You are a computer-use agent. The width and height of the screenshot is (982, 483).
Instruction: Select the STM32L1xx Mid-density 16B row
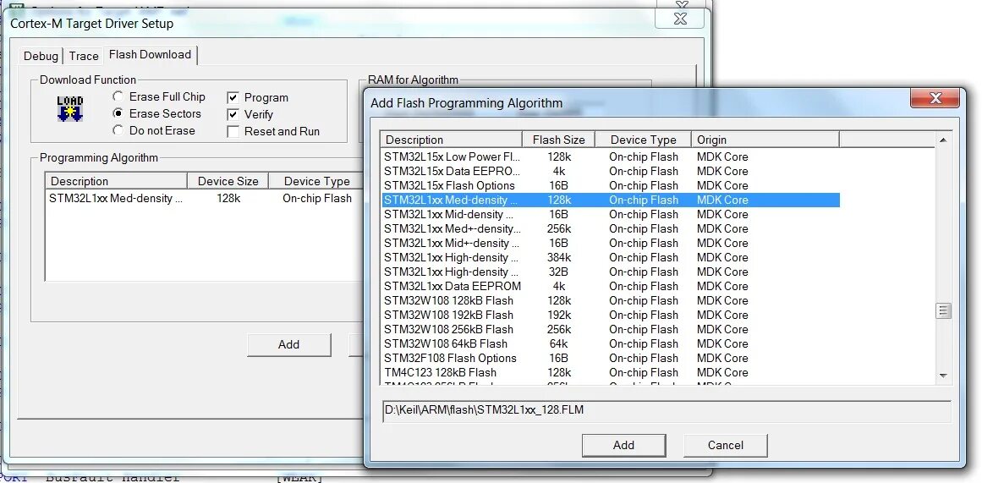[x=611, y=214]
